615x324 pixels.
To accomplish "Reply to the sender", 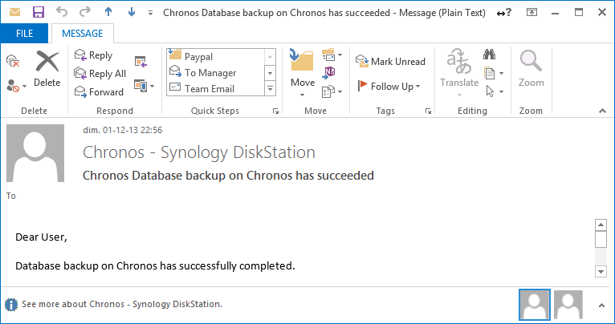I will coord(93,55).
